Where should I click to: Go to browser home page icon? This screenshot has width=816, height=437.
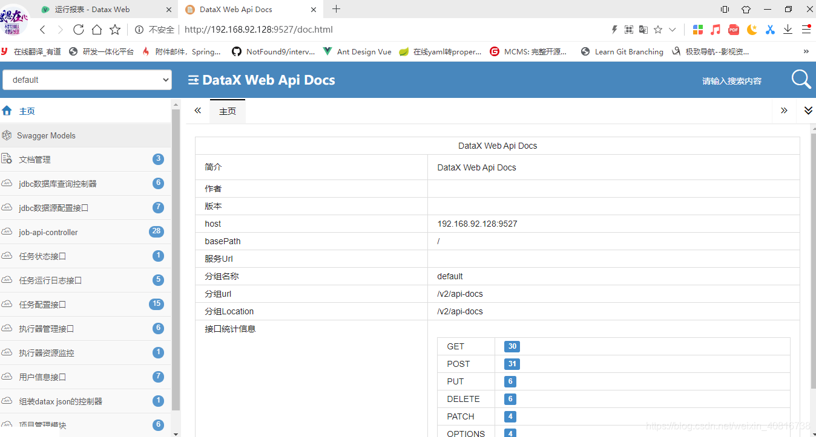[97, 30]
